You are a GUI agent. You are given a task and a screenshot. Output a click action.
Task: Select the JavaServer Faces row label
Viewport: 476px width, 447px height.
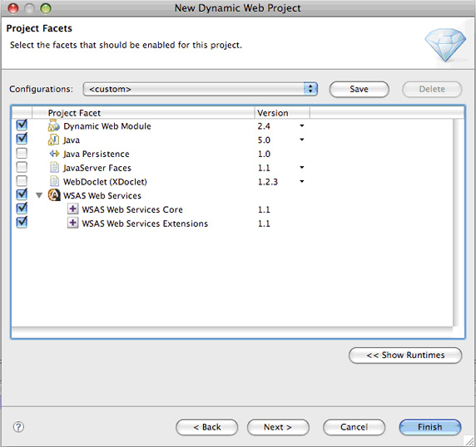(97, 168)
